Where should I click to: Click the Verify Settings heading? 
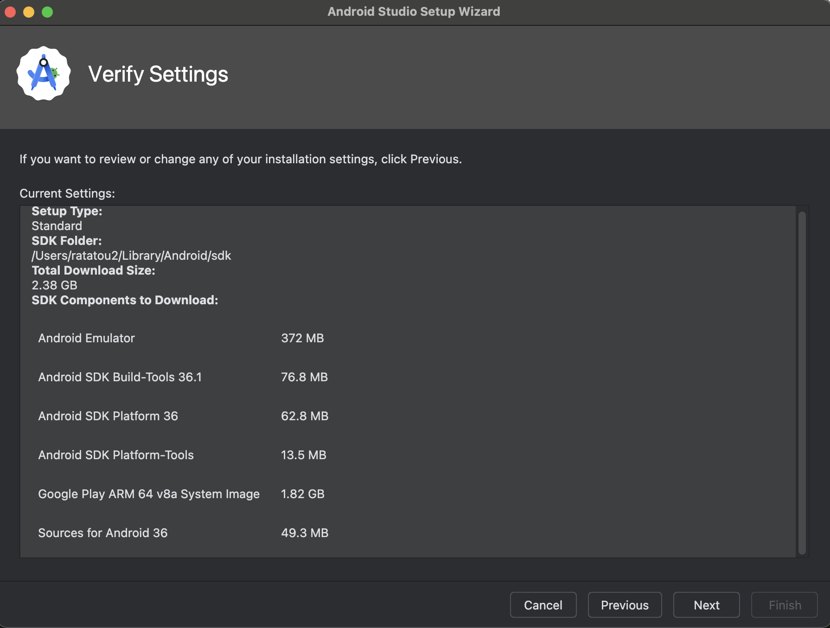[158, 74]
